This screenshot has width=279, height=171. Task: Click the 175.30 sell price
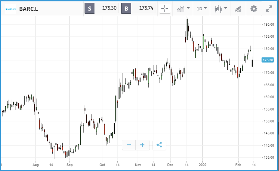(x=109, y=8)
